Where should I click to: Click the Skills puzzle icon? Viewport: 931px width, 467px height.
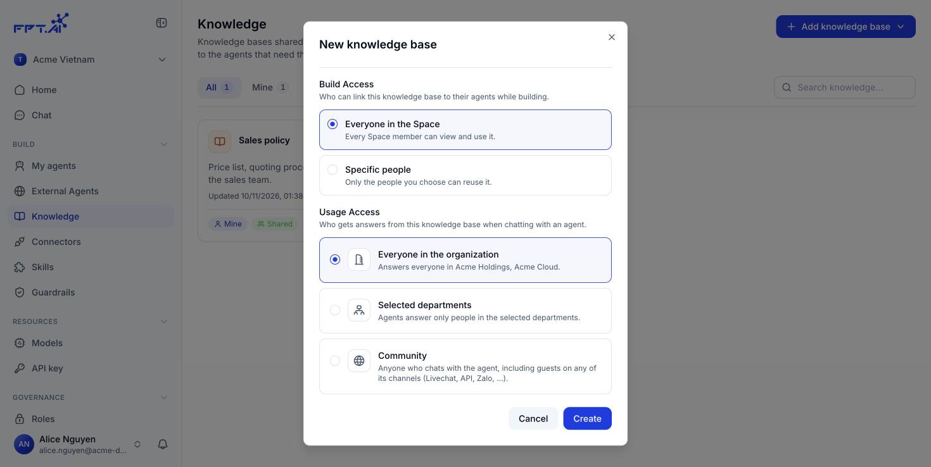coord(20,267)
